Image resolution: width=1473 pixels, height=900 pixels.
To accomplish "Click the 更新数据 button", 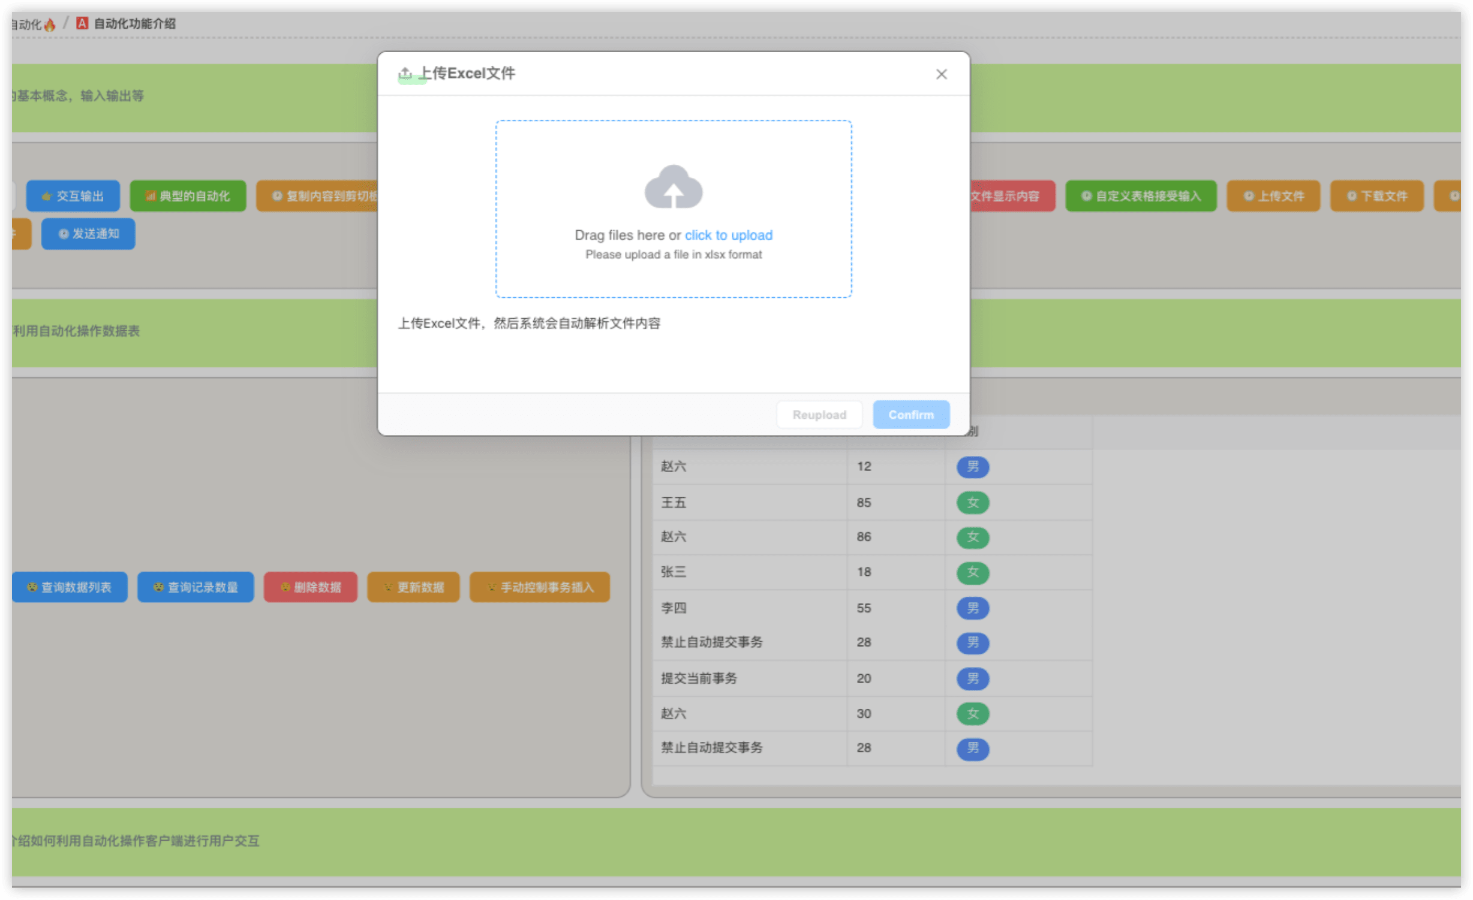I will click(414, 587).
